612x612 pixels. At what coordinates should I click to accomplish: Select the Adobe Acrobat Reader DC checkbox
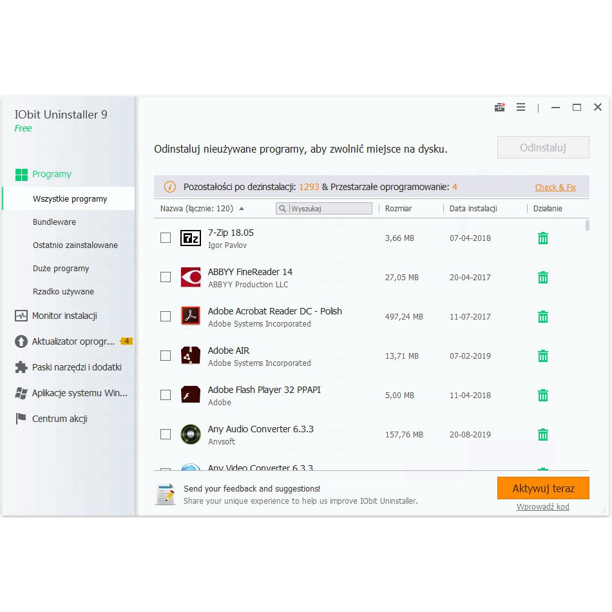click(x=166, y=316)
